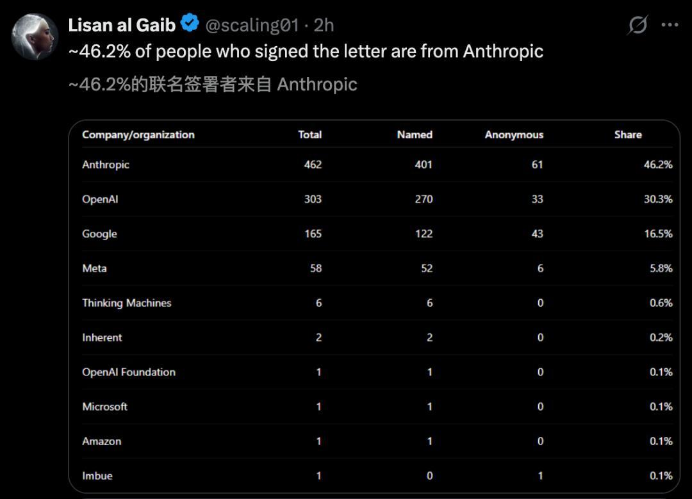Open the Grok explain post icon
Image resolution: width=692 pixels, height=499 pixels.
coord(638,25)
